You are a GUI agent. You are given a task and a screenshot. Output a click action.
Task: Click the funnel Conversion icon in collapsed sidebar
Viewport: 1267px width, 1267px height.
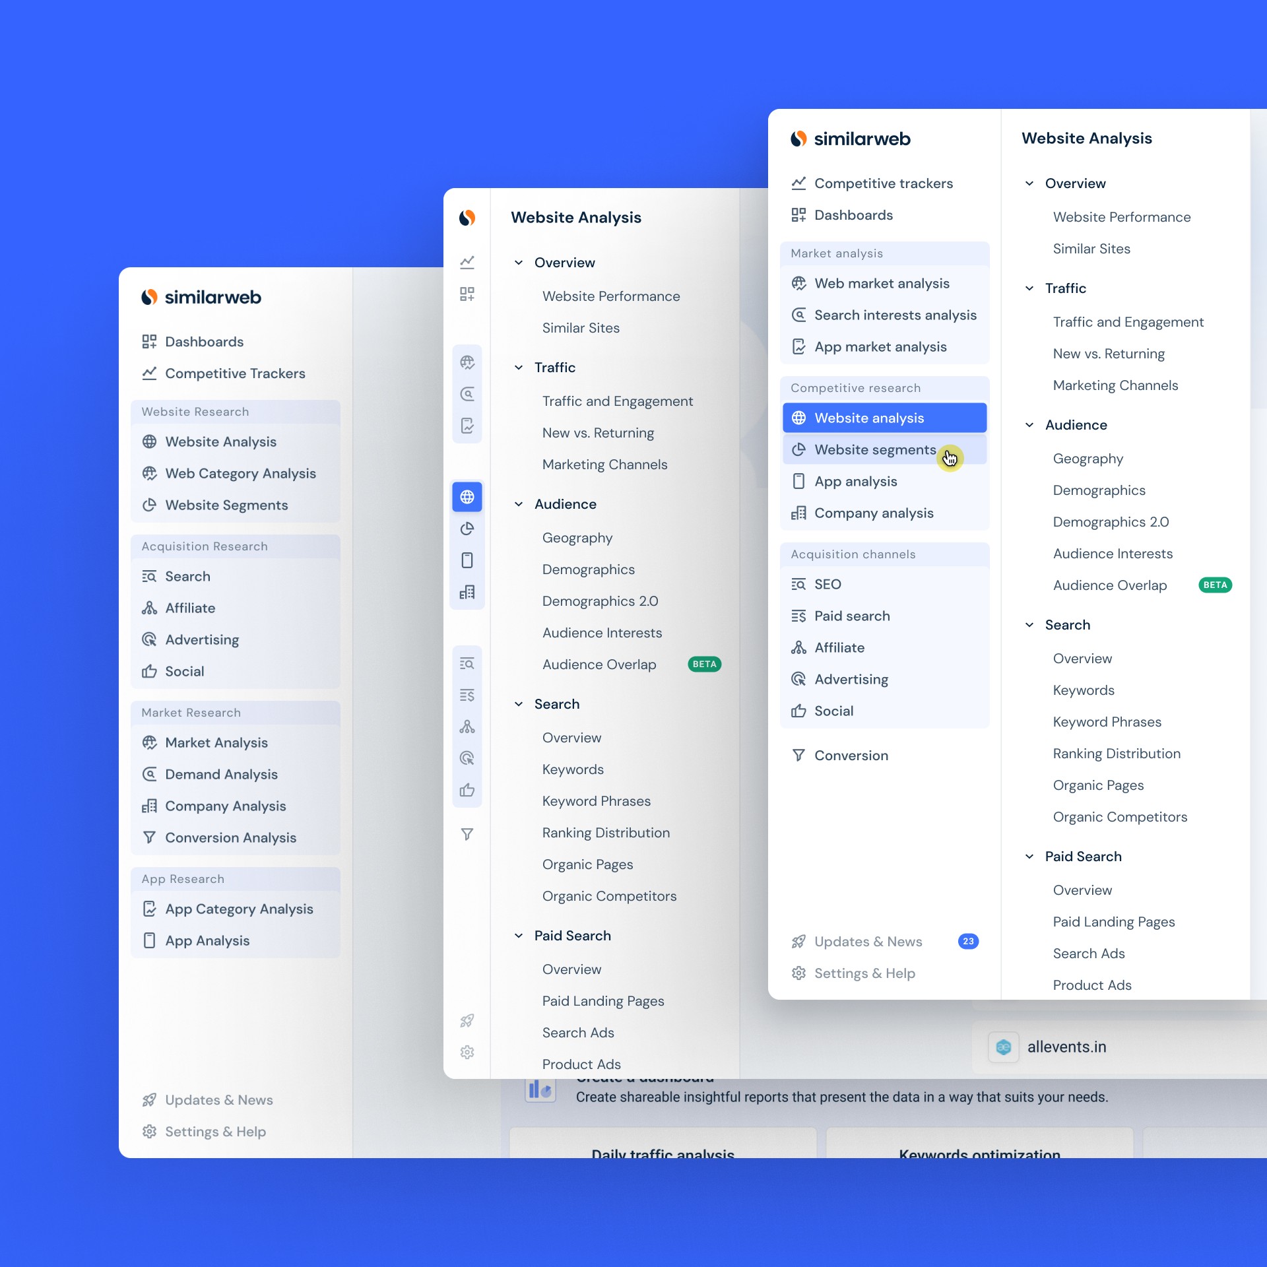click(x=467, y=835)
